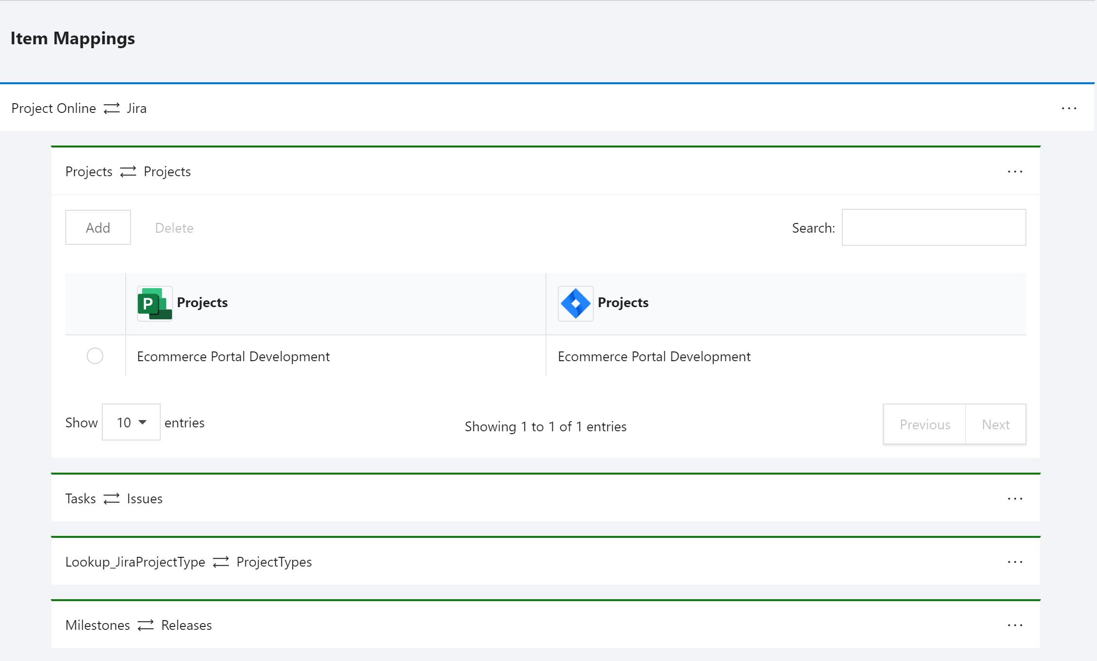1097x661 pixels.
Task: Expand the Milestones to Releases section
Action: (x=138, y=625)
